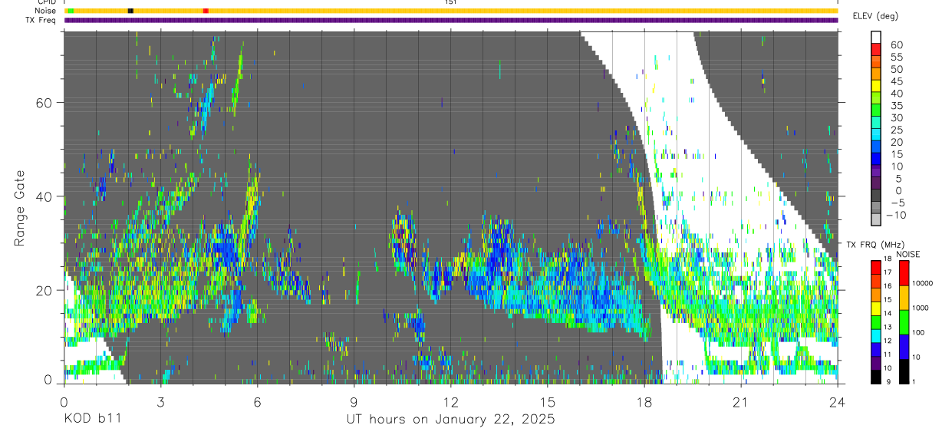This screenshot has width=942, height=435.
Task: Pick the white top swatch in ELEV colorbar
Action: [877, 37]
